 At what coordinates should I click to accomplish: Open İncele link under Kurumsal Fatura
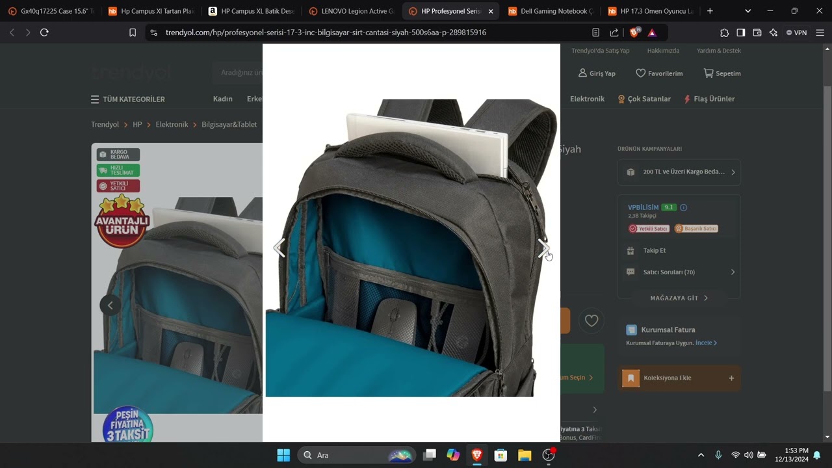click(x=706, y=343)
